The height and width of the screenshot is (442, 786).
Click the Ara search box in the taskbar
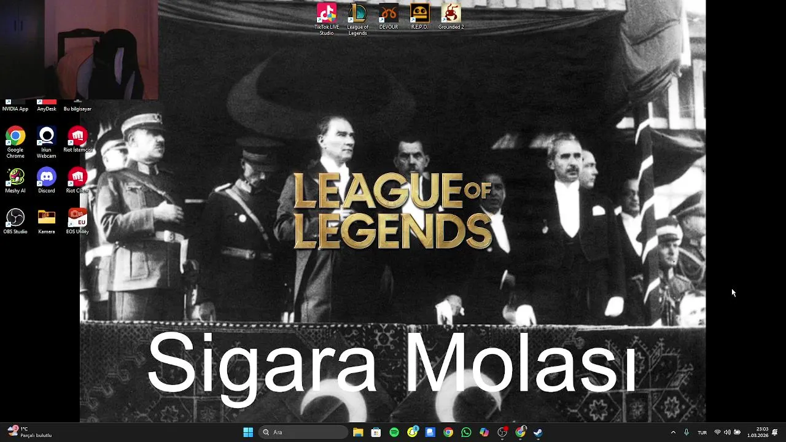303,432
